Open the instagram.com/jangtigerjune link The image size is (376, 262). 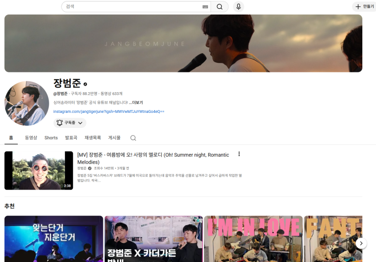tap(109, 111)
